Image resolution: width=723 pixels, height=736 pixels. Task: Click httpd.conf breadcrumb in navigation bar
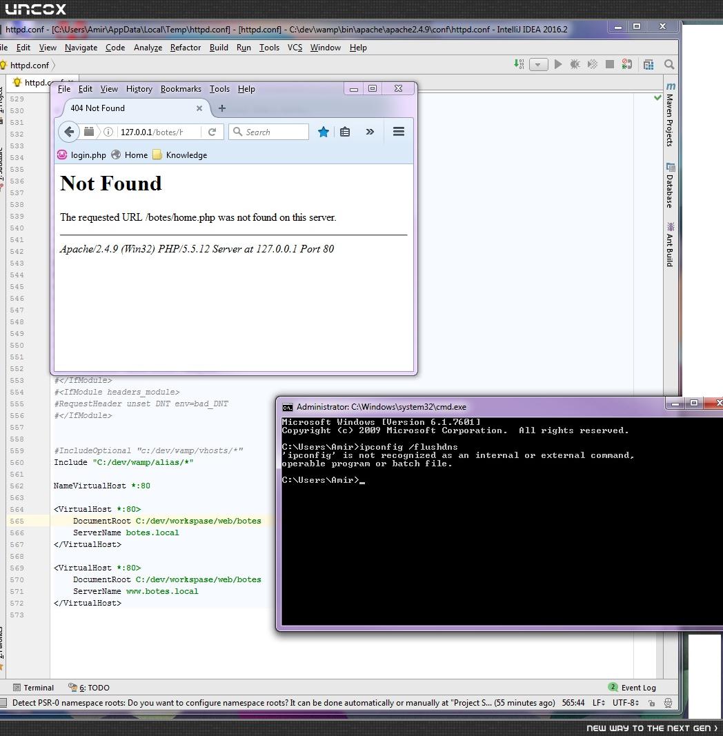[x=30, y=66]
